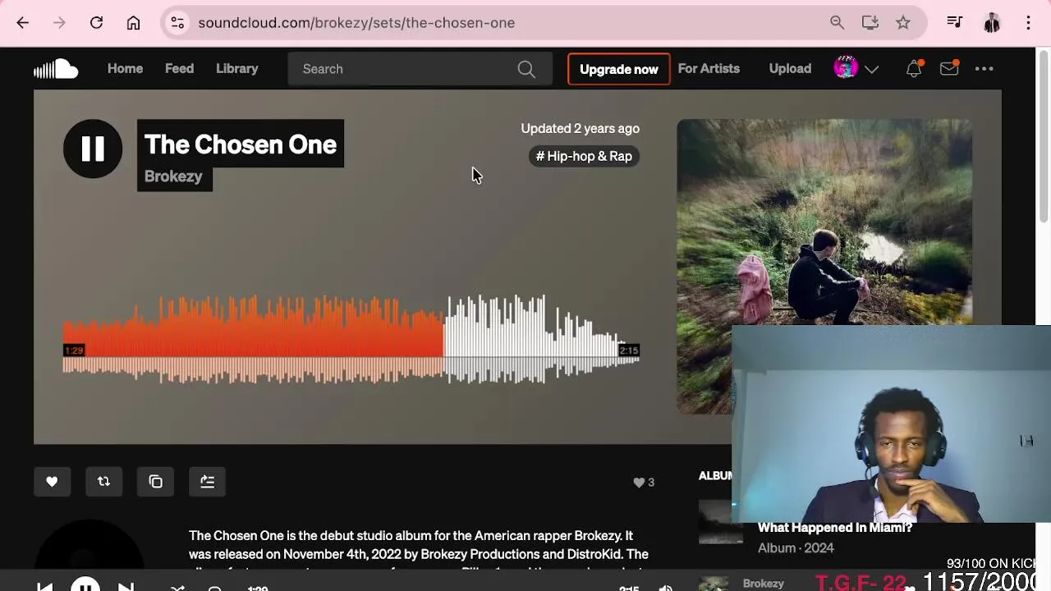Go back to previous browser page
Viewport: 1051px width, 591px height.
[23, 23]
